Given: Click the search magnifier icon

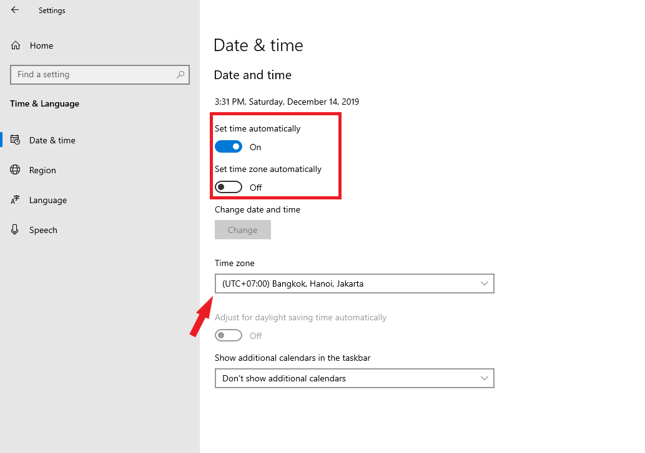Looking at the screenshot, I should pos(180,75).
